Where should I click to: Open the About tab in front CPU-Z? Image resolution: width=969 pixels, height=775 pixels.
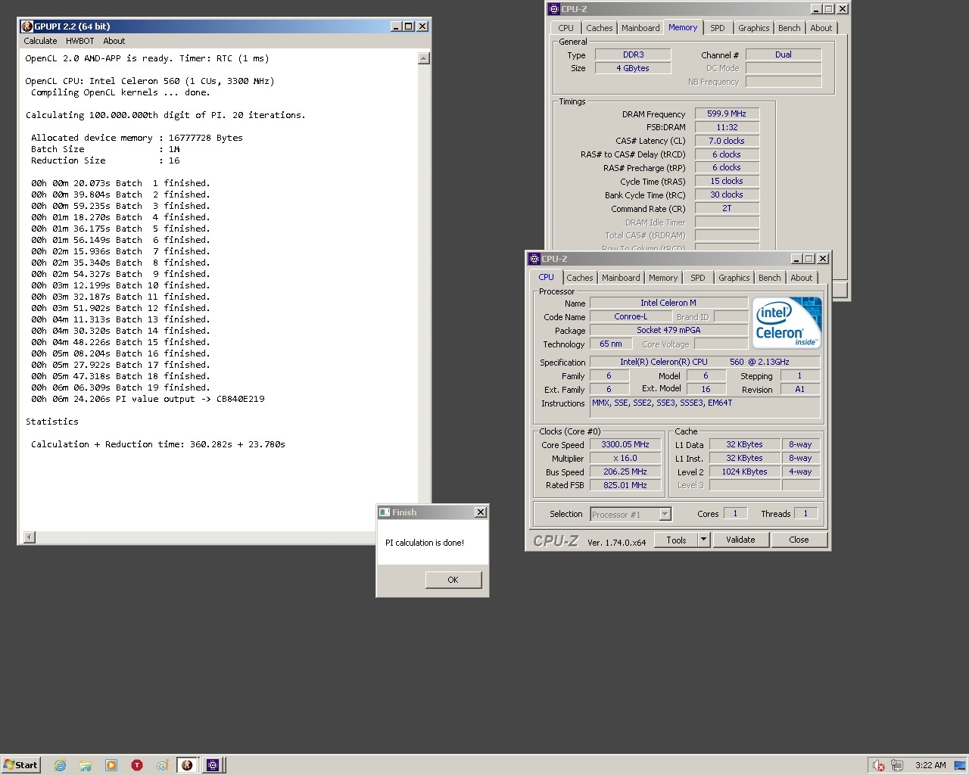[x=802, y=278]
